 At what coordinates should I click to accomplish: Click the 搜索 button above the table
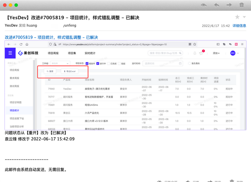tap(50, 71)
